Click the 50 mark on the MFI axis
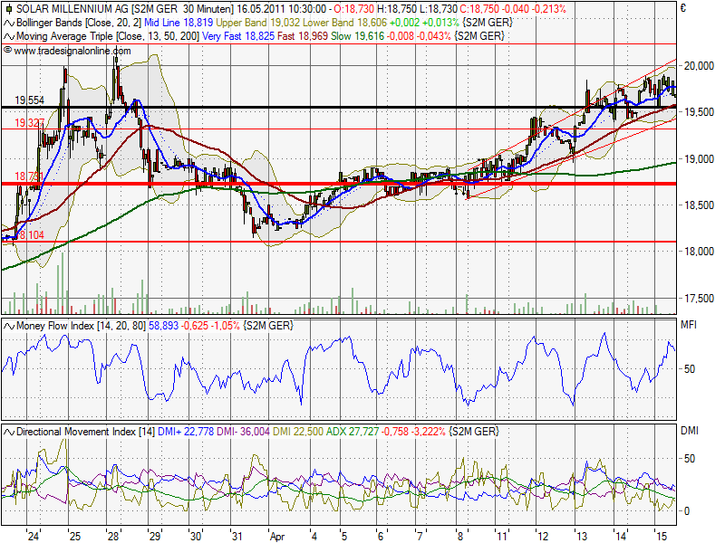725x543 pixels. tap(689, 369)
